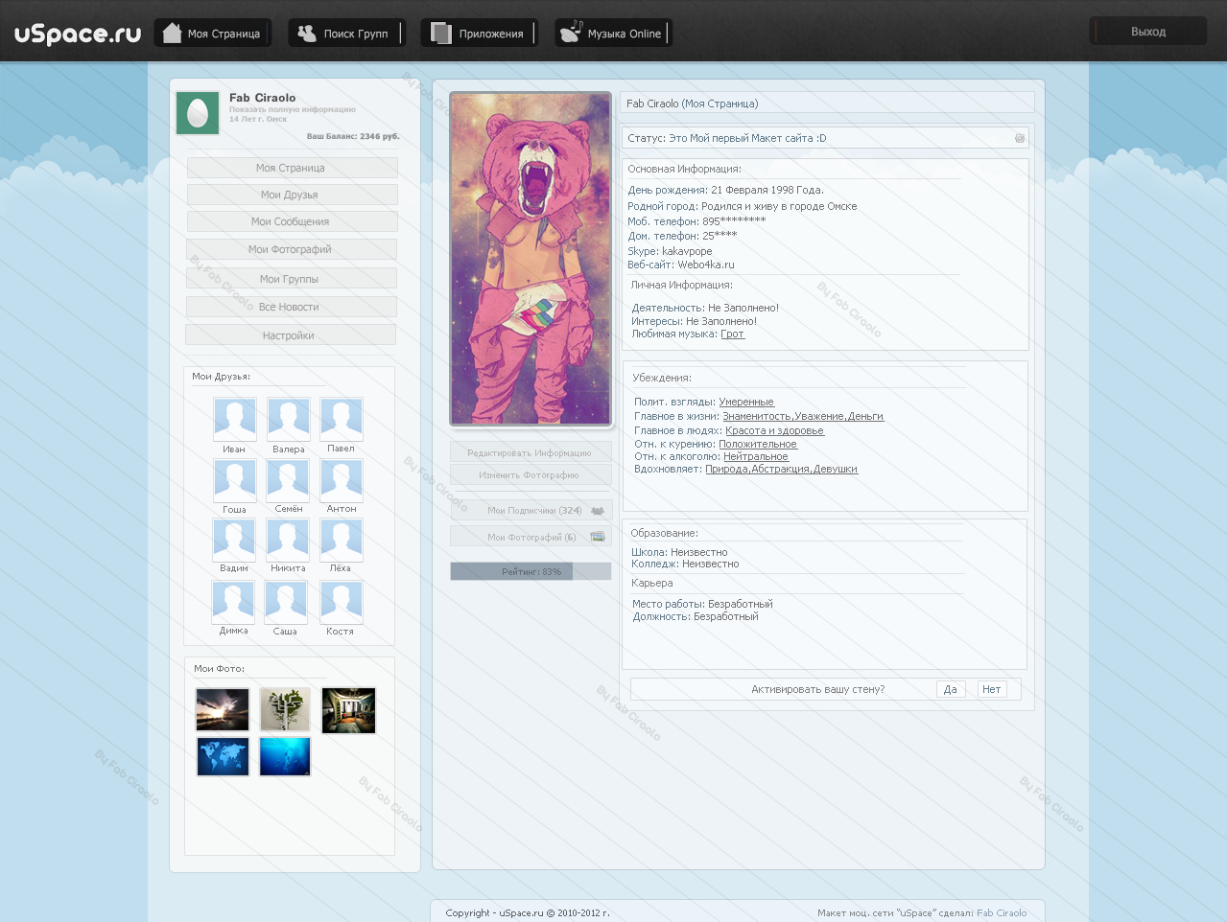This screenshot has height=922, width=1227.
Task: Select Мои Группы in the sidebar menu
Action: (x=291, y=279)
